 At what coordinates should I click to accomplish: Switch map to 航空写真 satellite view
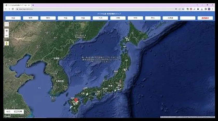tap(18, 112)
